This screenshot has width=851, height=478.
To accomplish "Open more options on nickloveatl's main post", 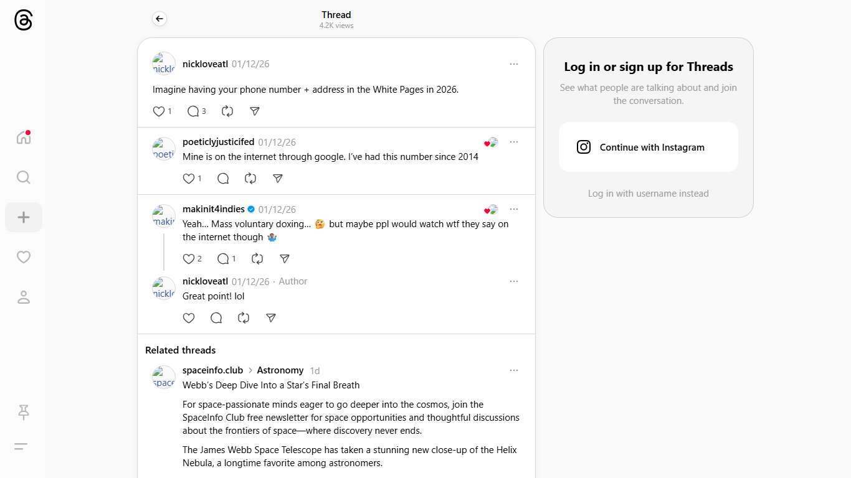I will [513, 64].
